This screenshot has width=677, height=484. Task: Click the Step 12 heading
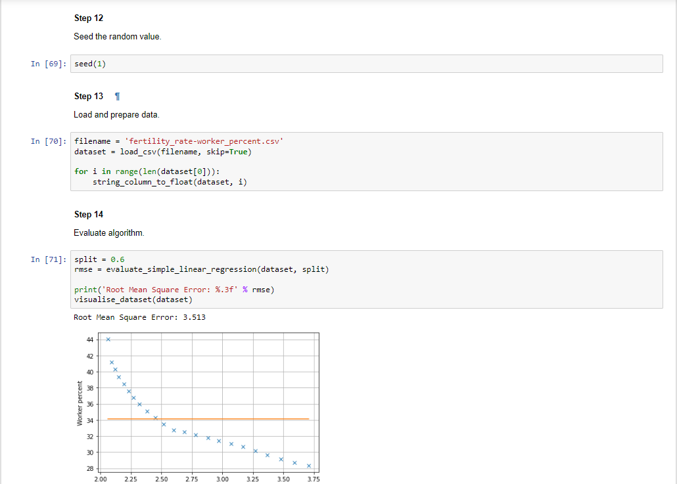coord(88,18)
